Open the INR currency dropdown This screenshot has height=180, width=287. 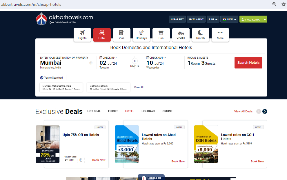click(213, 19)
